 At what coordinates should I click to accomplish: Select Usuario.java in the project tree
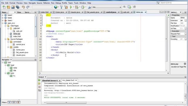pos(21,55)
